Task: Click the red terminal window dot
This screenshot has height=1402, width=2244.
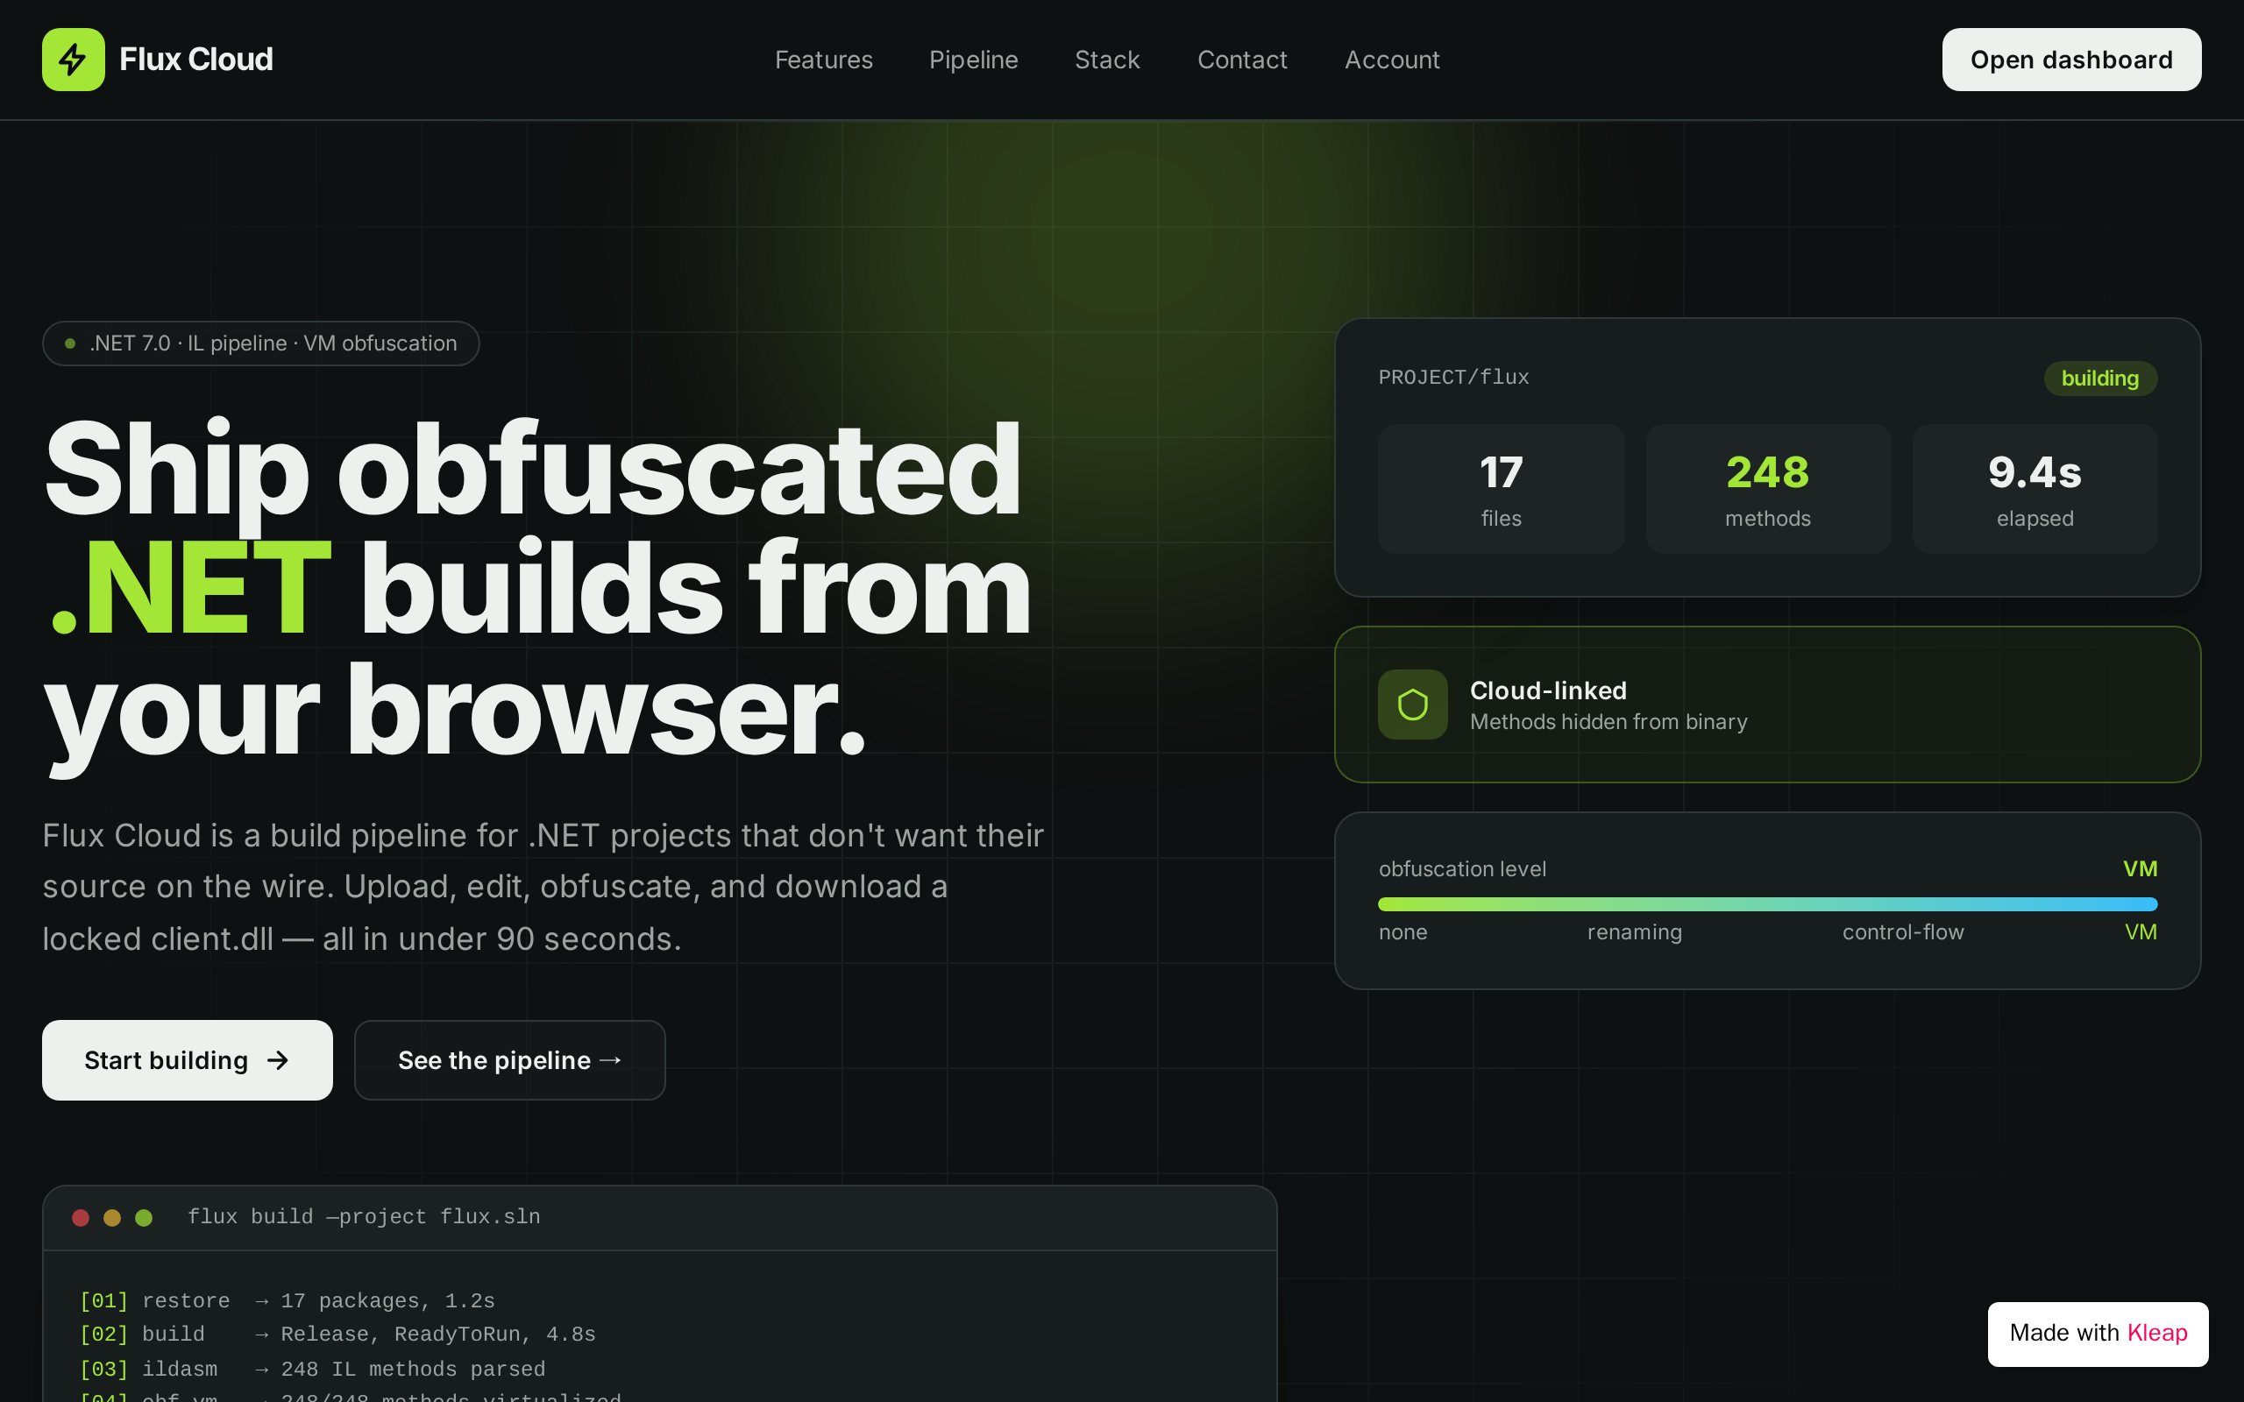Action: 81,1217
